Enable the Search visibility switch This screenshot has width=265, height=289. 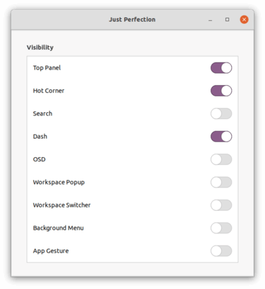coord(221,113)
